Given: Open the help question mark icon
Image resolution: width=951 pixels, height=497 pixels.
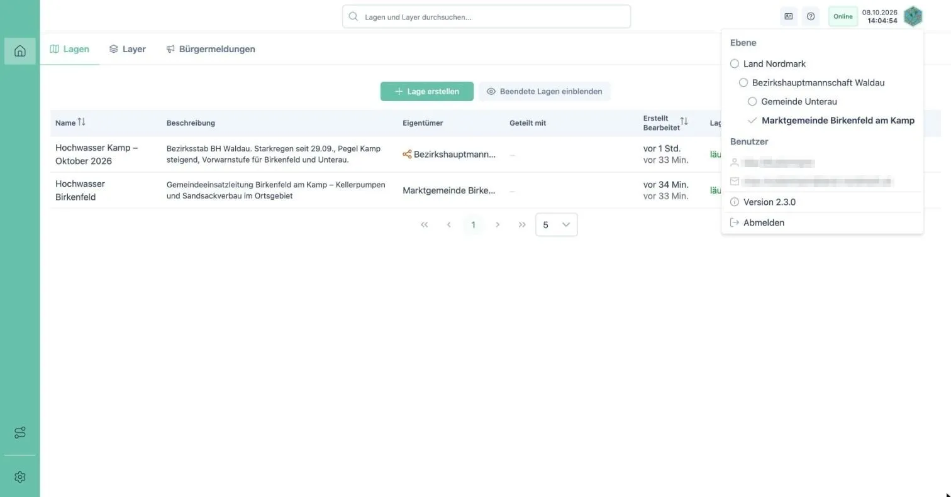Looking at the screenshot, I should tap(811, 16).
